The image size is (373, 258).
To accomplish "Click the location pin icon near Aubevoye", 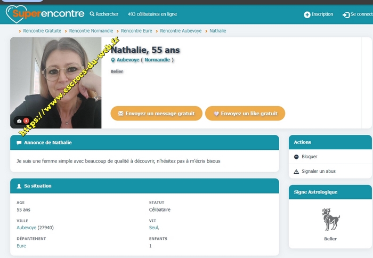I will tap(113, 60).
